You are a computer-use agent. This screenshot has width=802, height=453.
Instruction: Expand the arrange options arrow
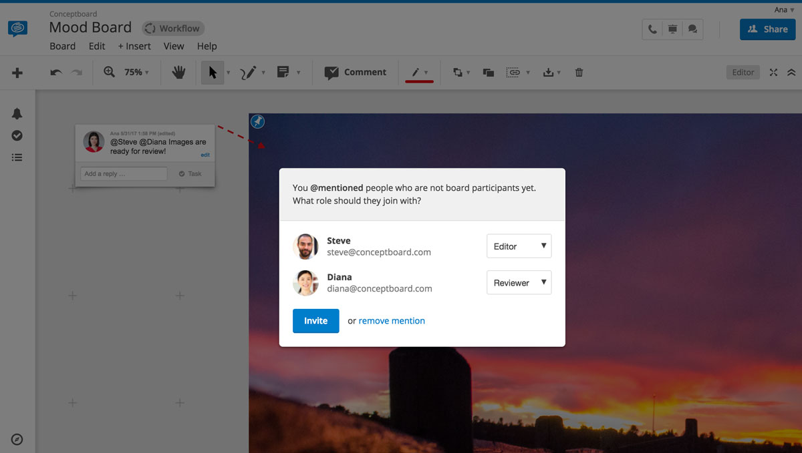pos(469,73)
